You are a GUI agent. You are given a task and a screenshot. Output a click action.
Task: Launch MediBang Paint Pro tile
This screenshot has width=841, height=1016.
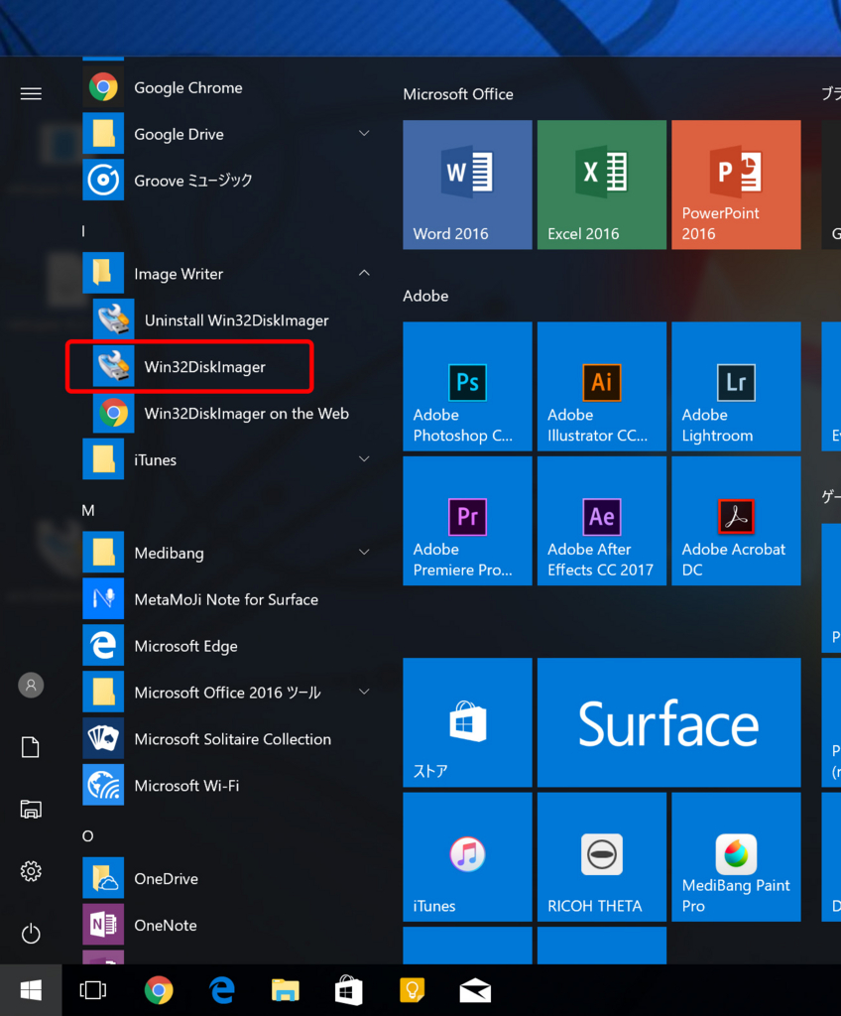736,856
